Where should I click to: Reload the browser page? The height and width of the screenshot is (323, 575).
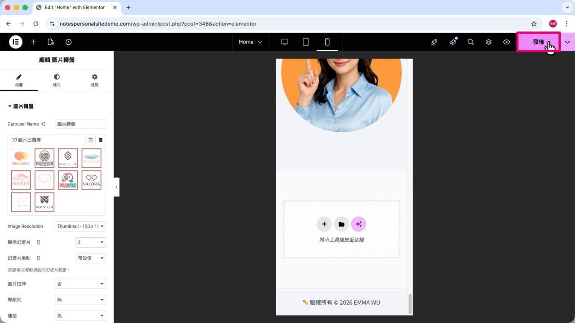point(35,23)
